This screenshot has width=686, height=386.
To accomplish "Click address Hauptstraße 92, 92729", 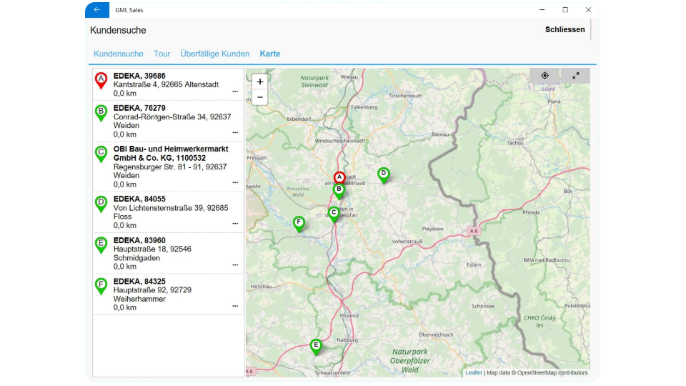I will coord(152,290).
